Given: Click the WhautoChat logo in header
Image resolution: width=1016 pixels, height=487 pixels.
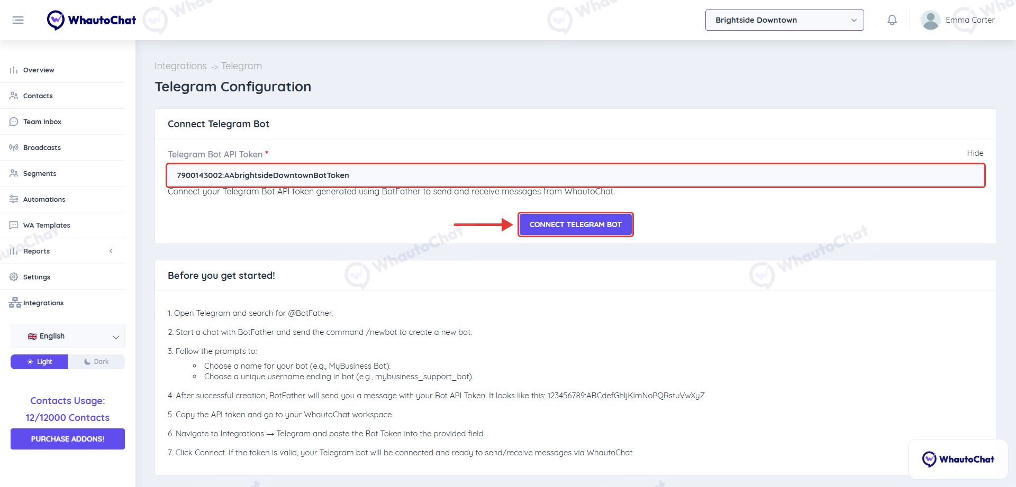Looking at the screenshot, I should click(91, 20).
